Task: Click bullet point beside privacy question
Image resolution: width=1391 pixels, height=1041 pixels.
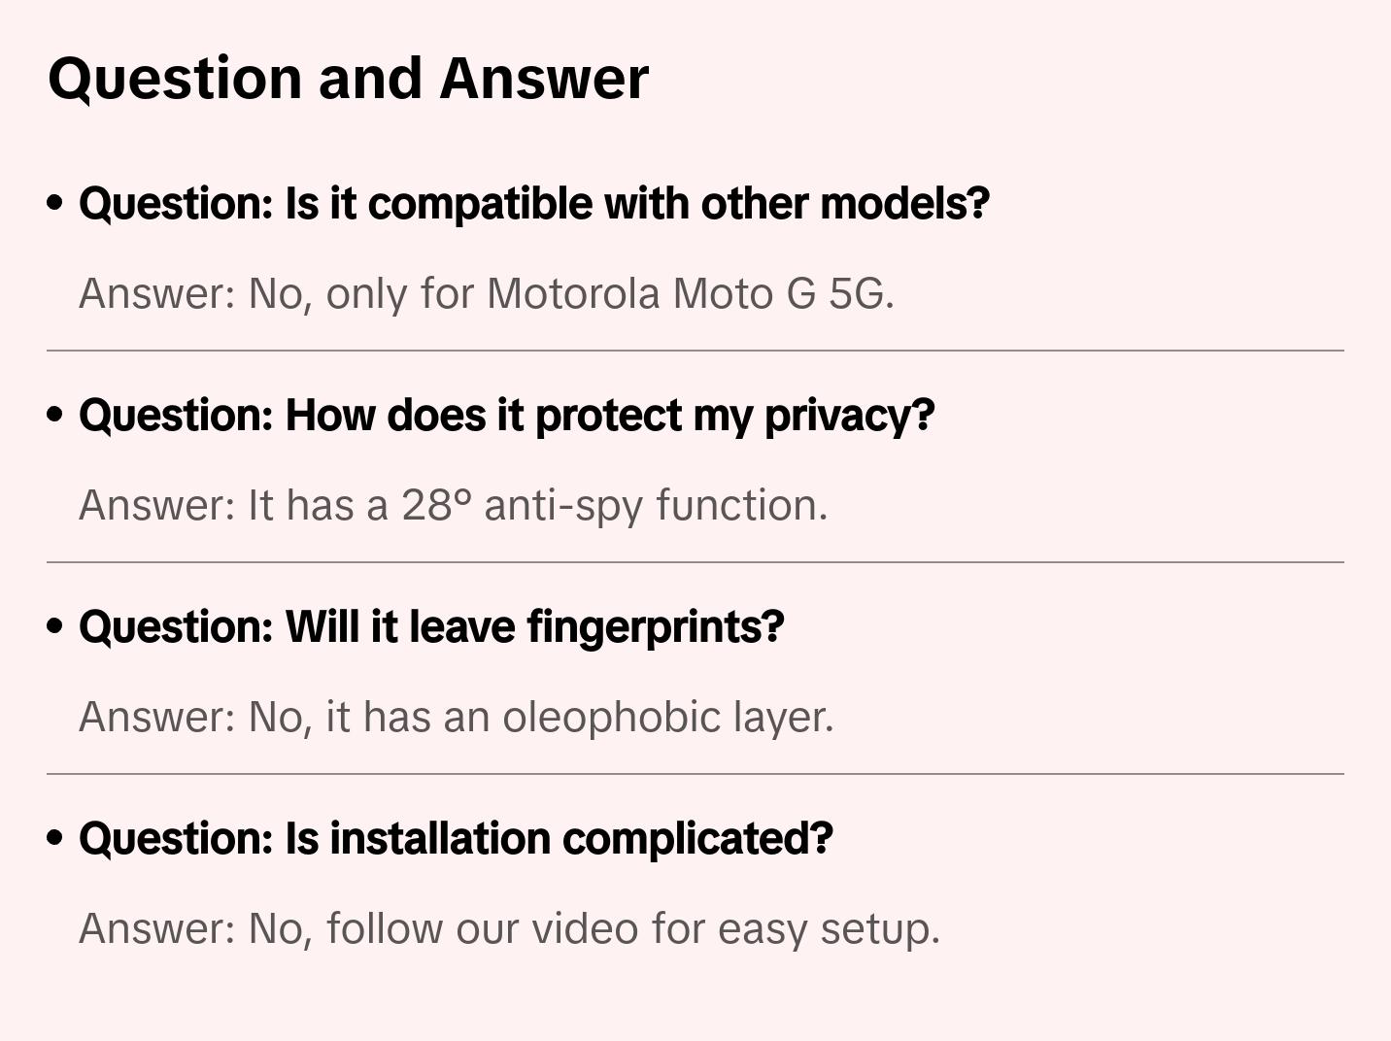Action: pos(55,416)
